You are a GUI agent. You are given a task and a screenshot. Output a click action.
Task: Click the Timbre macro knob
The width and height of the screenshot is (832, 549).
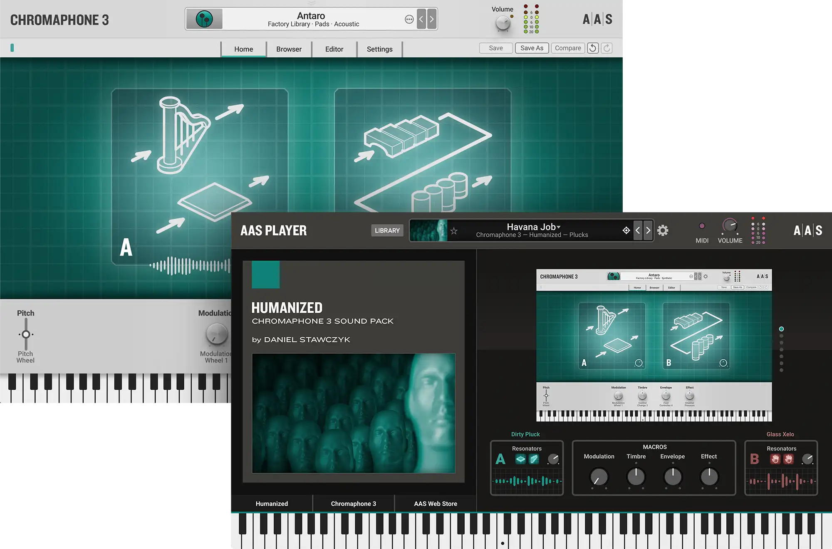[x=636, y=477]
